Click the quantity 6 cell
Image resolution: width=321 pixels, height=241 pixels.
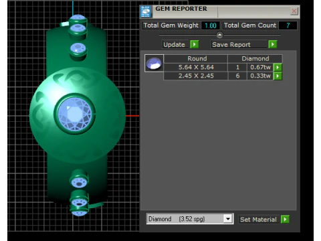(237, 76)
